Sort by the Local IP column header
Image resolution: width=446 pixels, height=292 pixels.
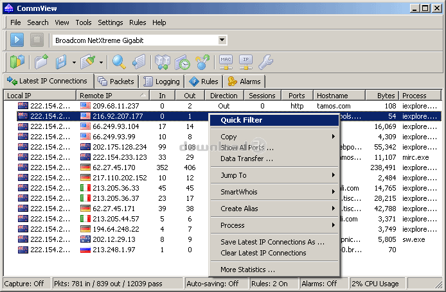40,96
